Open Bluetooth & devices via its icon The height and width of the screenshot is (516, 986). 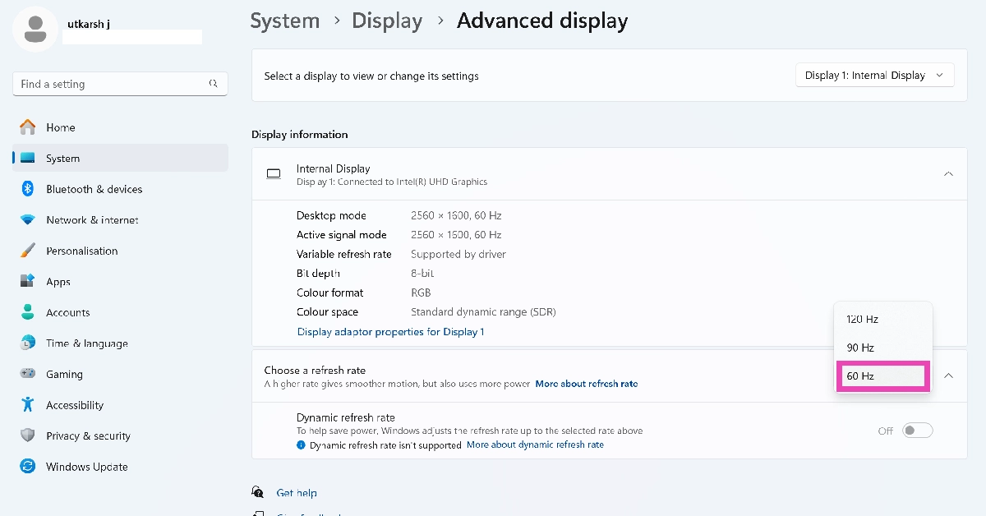point(28,189)
